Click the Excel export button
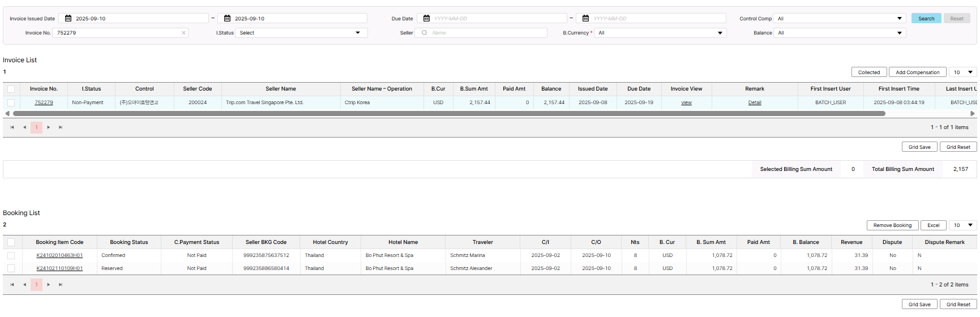Image resolution: width=980 pixels, height=317 pixels. coord(933,225)
